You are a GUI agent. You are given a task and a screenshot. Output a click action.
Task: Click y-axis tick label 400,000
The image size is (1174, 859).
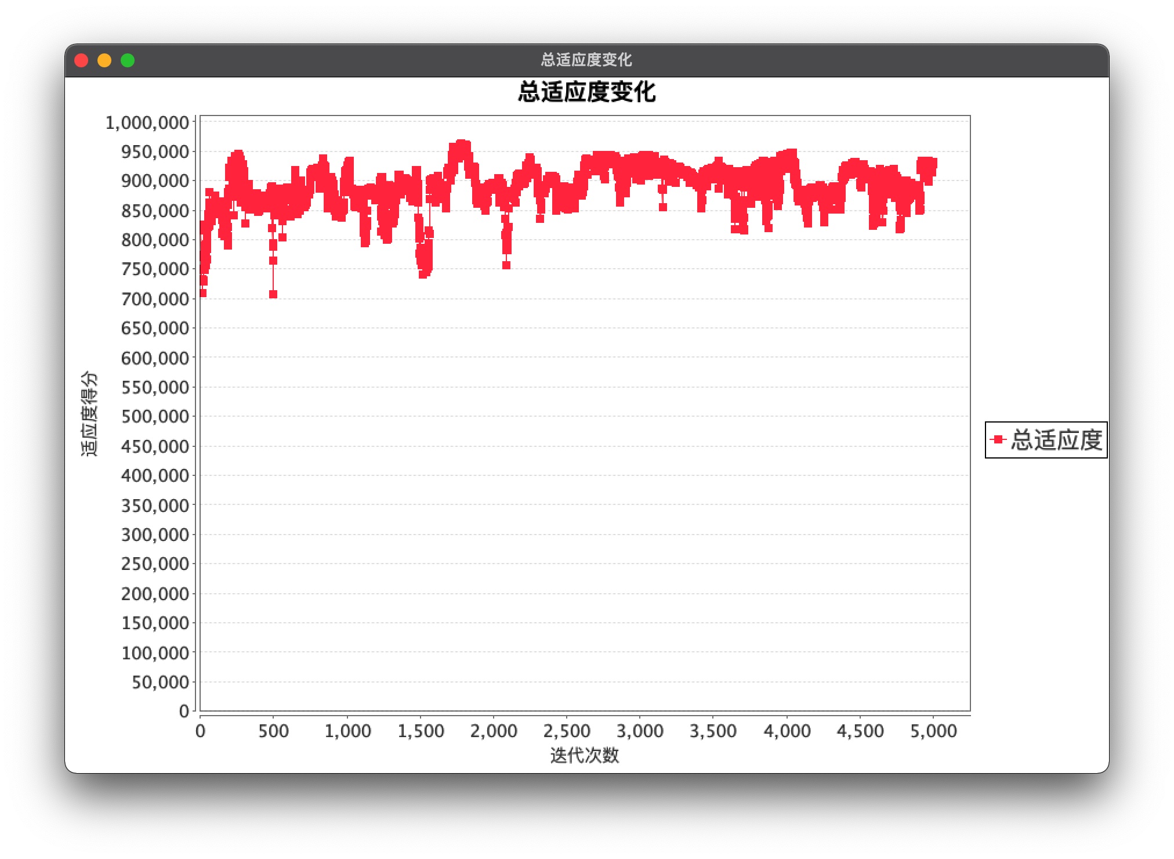(155, 476)
